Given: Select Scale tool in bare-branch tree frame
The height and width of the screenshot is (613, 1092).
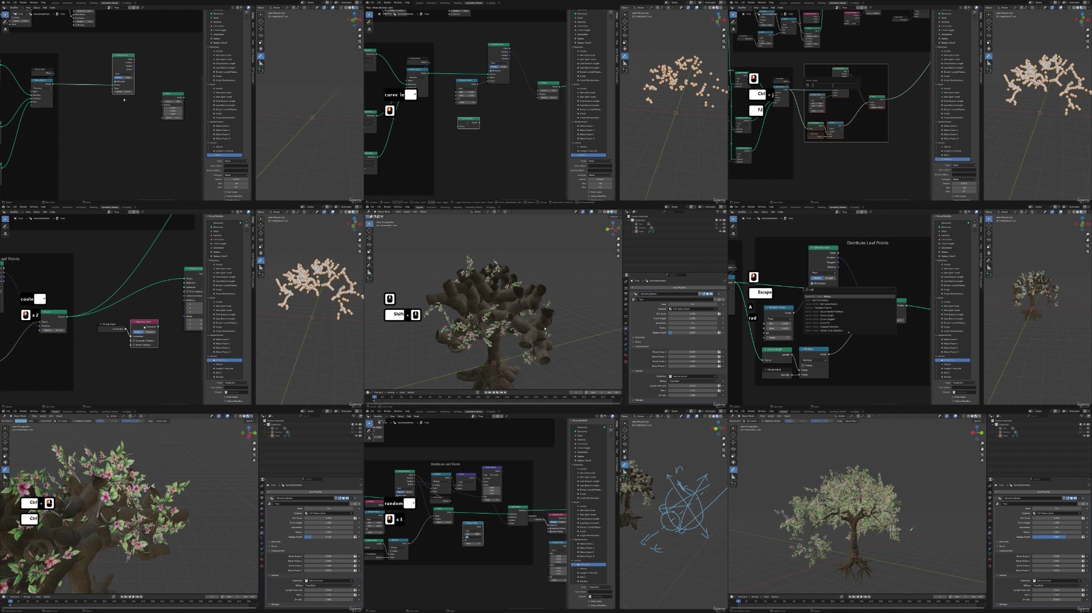Looking at the screenshot, I should [x=369, y=251].
